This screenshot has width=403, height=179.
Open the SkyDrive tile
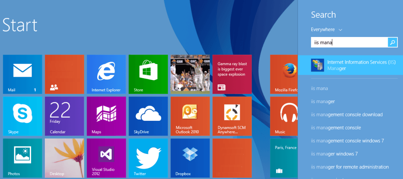tap(148, 116)
